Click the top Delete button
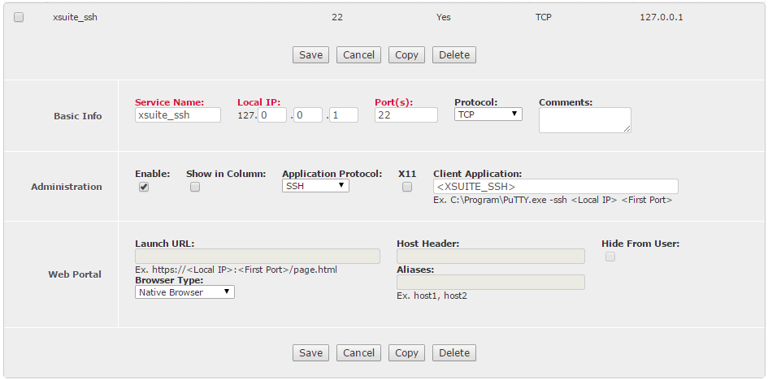 (454, 54)
